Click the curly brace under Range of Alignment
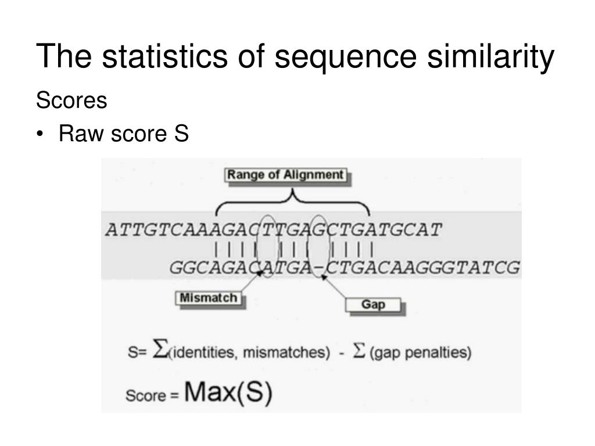 click(x=292, y=203)
